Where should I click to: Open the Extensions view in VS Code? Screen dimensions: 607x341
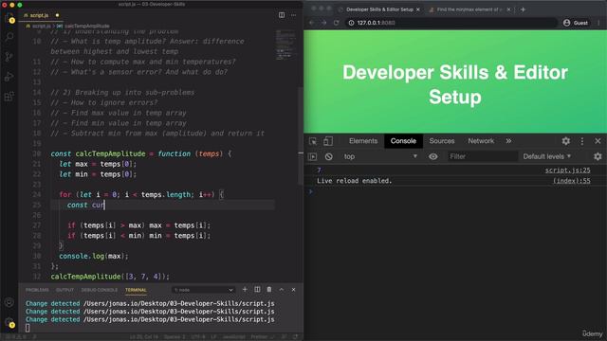[x=9, y=96]
